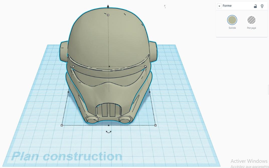Click the upper-right white corner handle

click(x=145, y=66)
